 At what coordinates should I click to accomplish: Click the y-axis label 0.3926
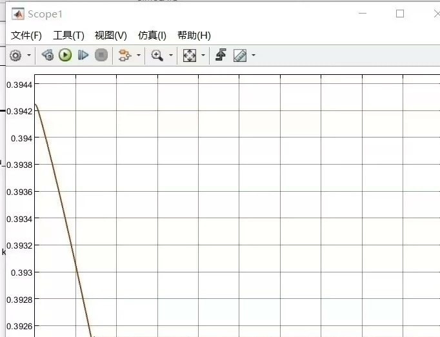19,326
